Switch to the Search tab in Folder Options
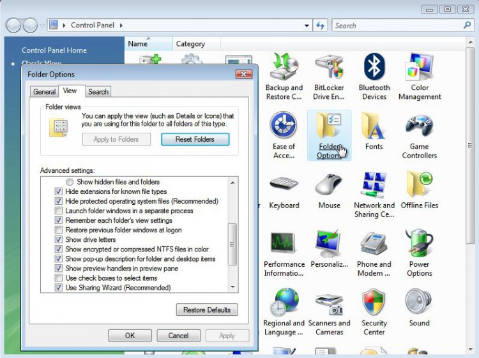The image size is (479, 358). point(98,91)
